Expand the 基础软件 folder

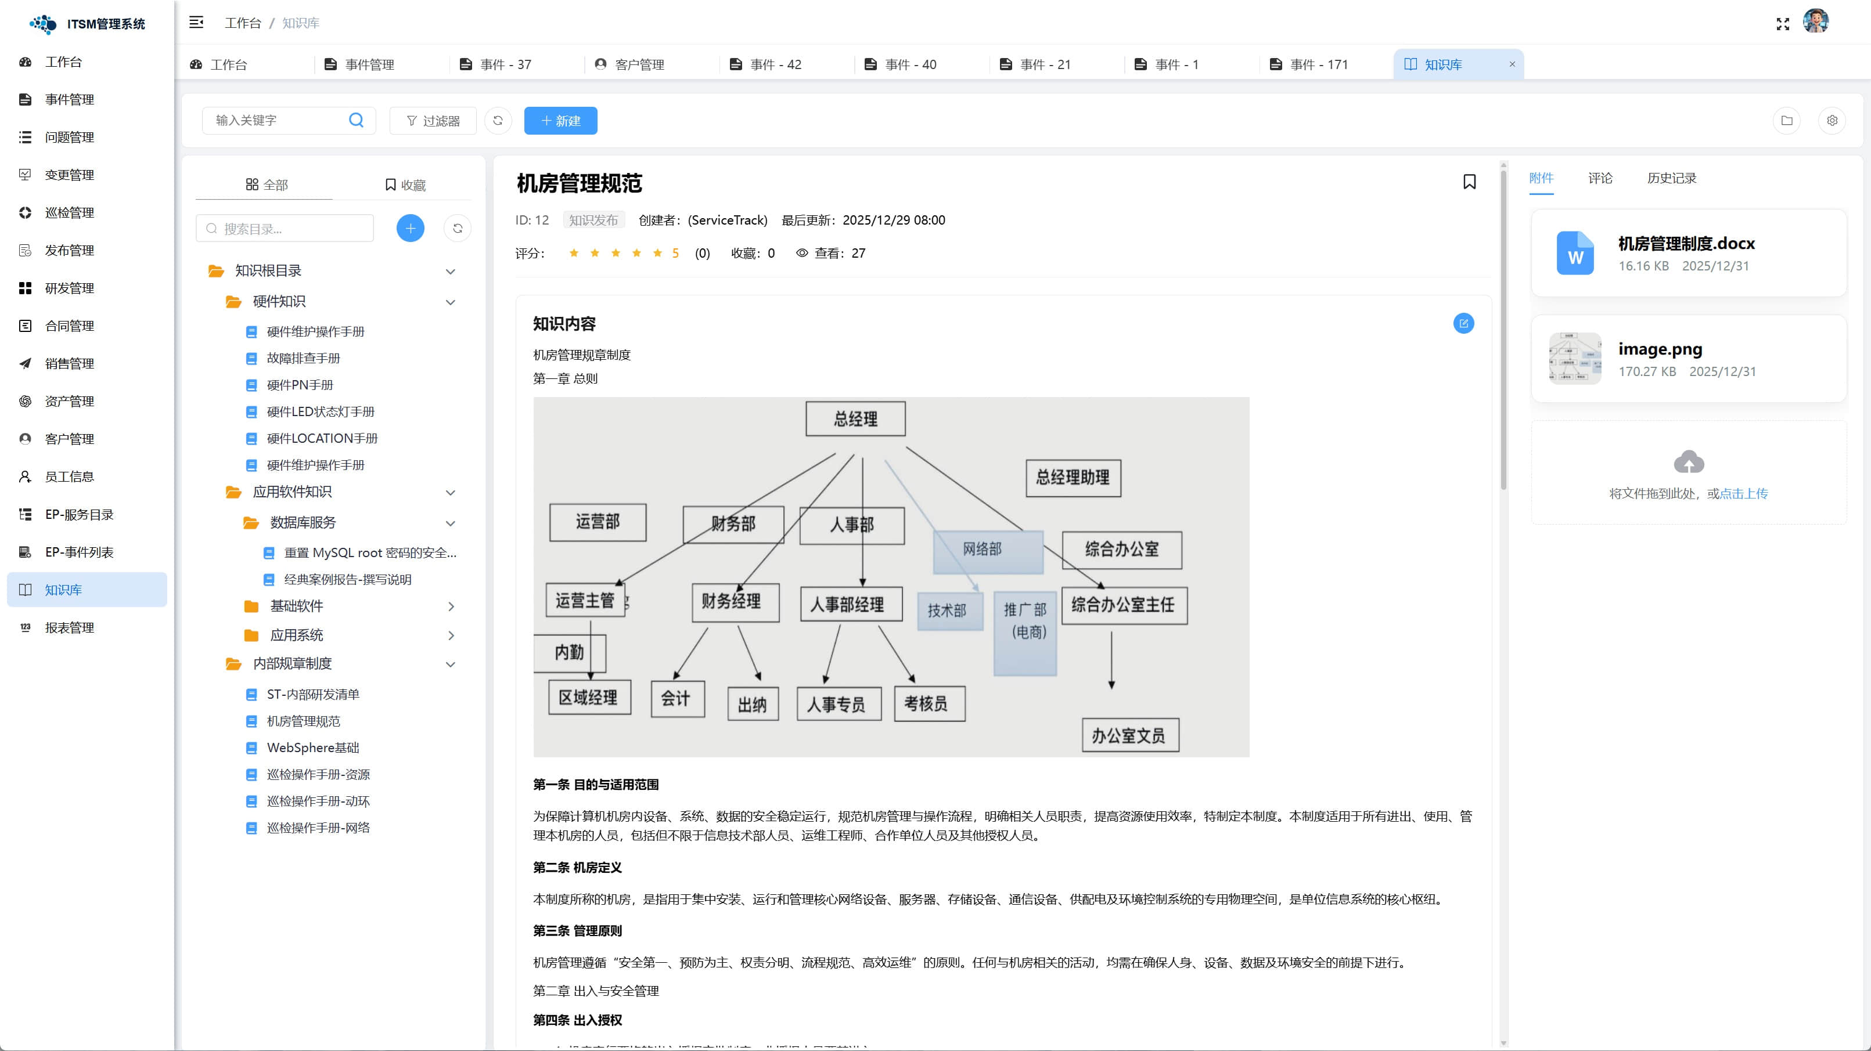click(450, 607)
